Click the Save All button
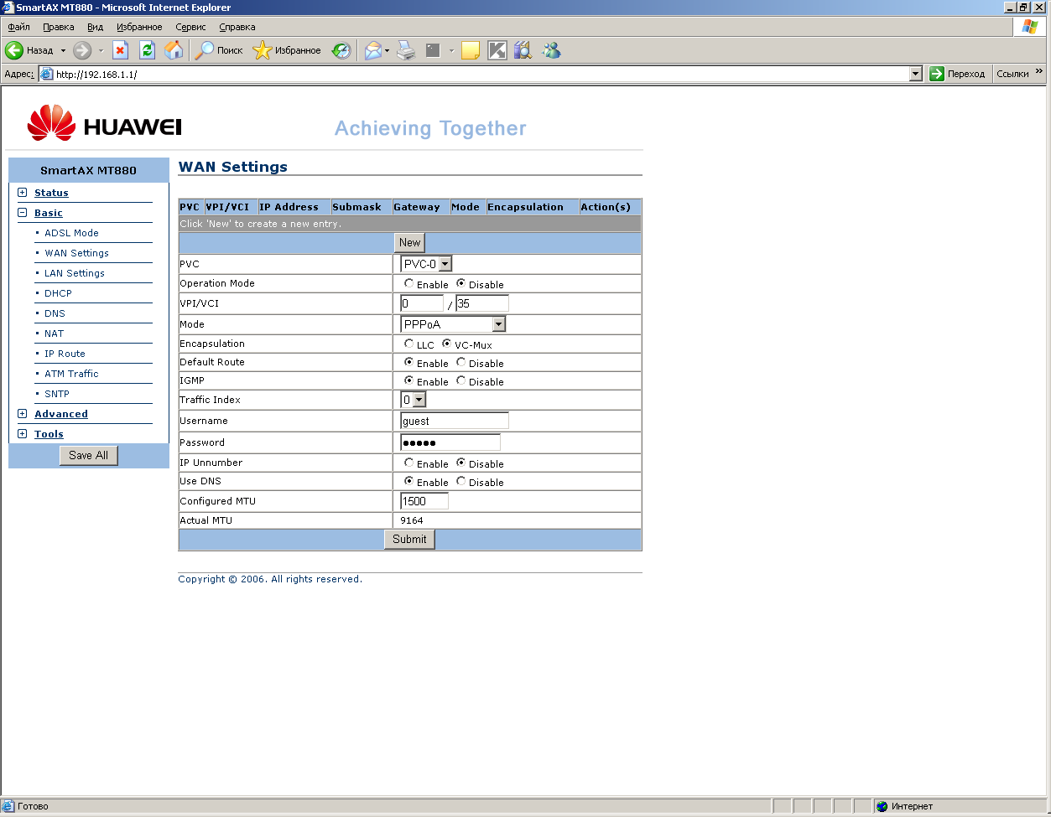Image resolution: width=1051 pixels, height=817 pixels. coord(88,456)
